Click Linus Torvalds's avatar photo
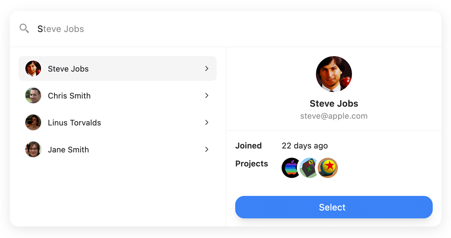Viewport: 451px width, 238px height. tap(33, 122)
